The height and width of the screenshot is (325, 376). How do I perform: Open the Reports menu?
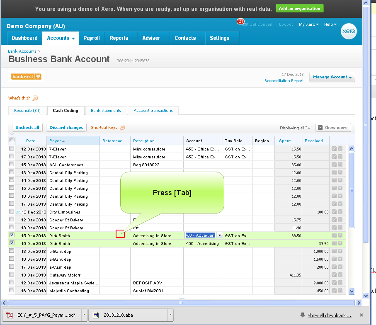coord(120,38)
